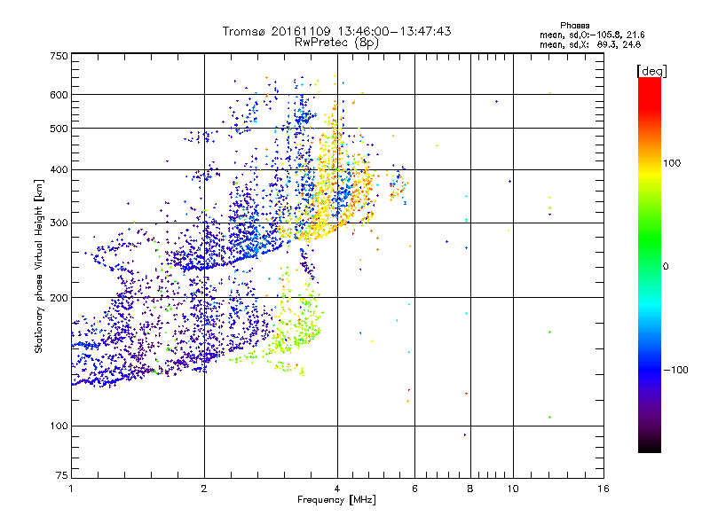Image resolution: width=710 pixels, height=532 pixels.
Task: Click the y-axis tick label '400'
Action: [59, 169]
